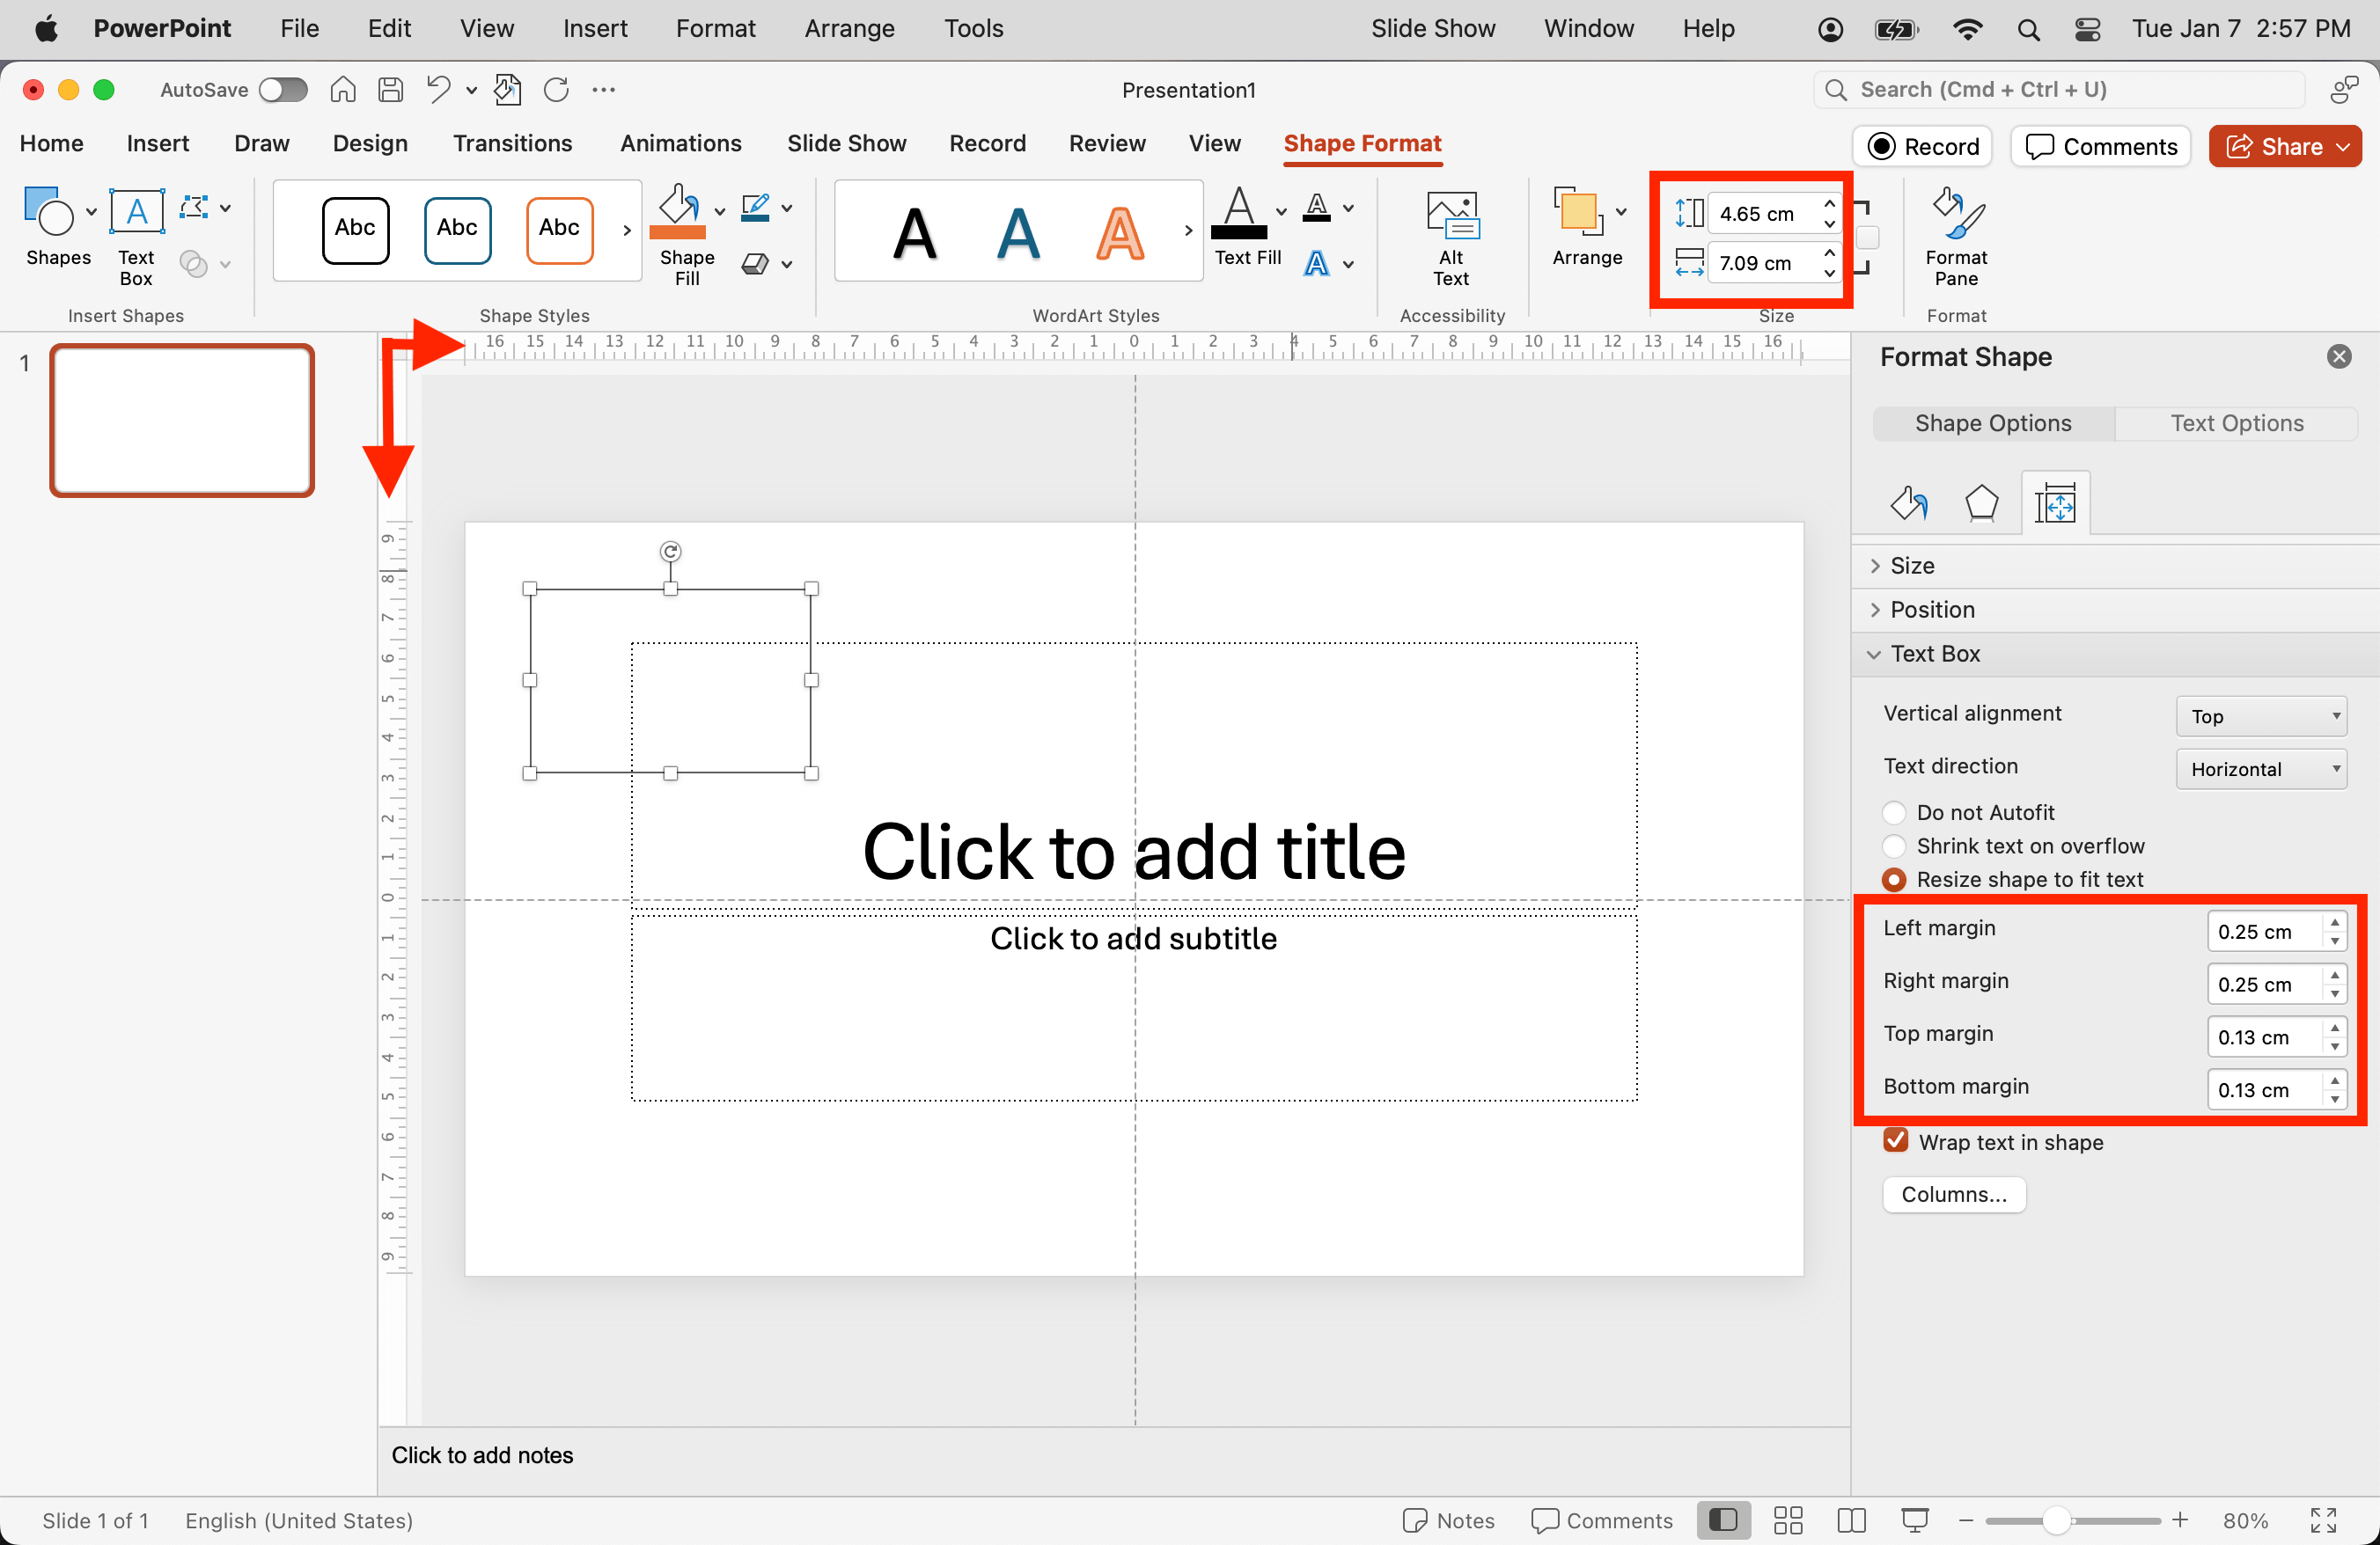
Task: Expand the Position section
Action: click(2115, 610)
